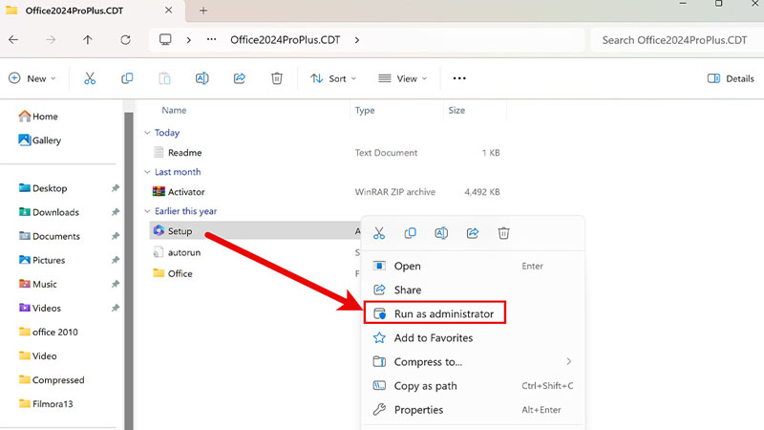Click chevron after Office2024ProPlus.CDT in the address bar
This screenshot has width=764, height=430.
[357, 40]
